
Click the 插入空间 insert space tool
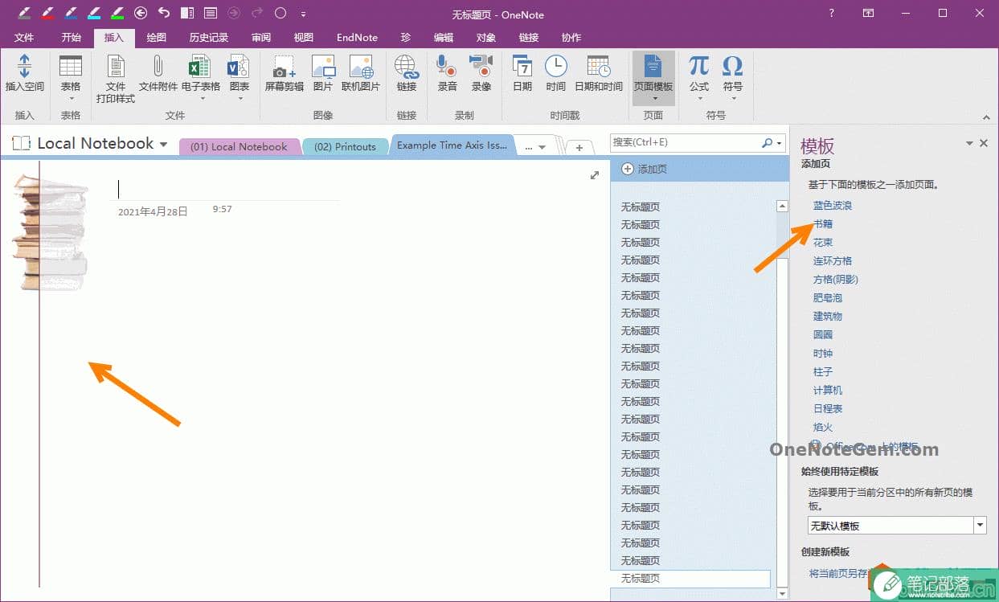click(25, 74)
